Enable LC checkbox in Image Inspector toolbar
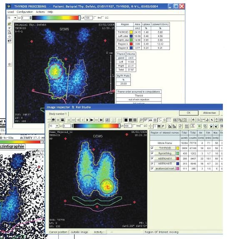227x239 pixels. click(141, 126)
